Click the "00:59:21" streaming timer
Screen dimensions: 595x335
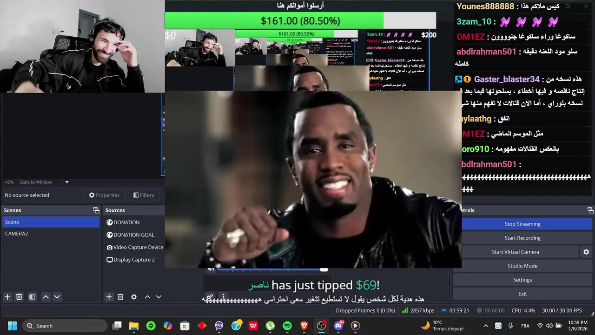(459, 310)
